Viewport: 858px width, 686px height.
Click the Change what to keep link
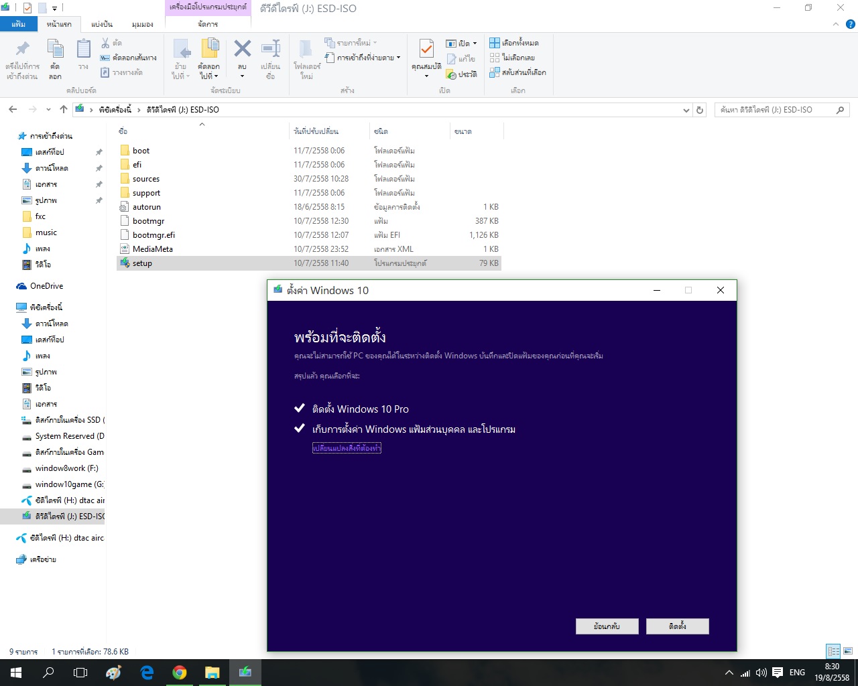(347, 448)
